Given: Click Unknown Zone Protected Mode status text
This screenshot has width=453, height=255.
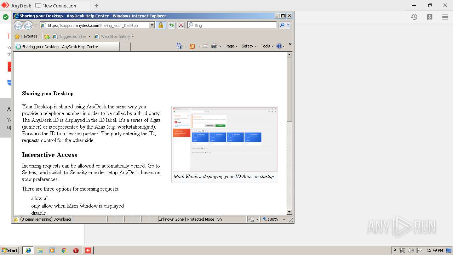Looking at the screenshot, I should click(190, 219).
